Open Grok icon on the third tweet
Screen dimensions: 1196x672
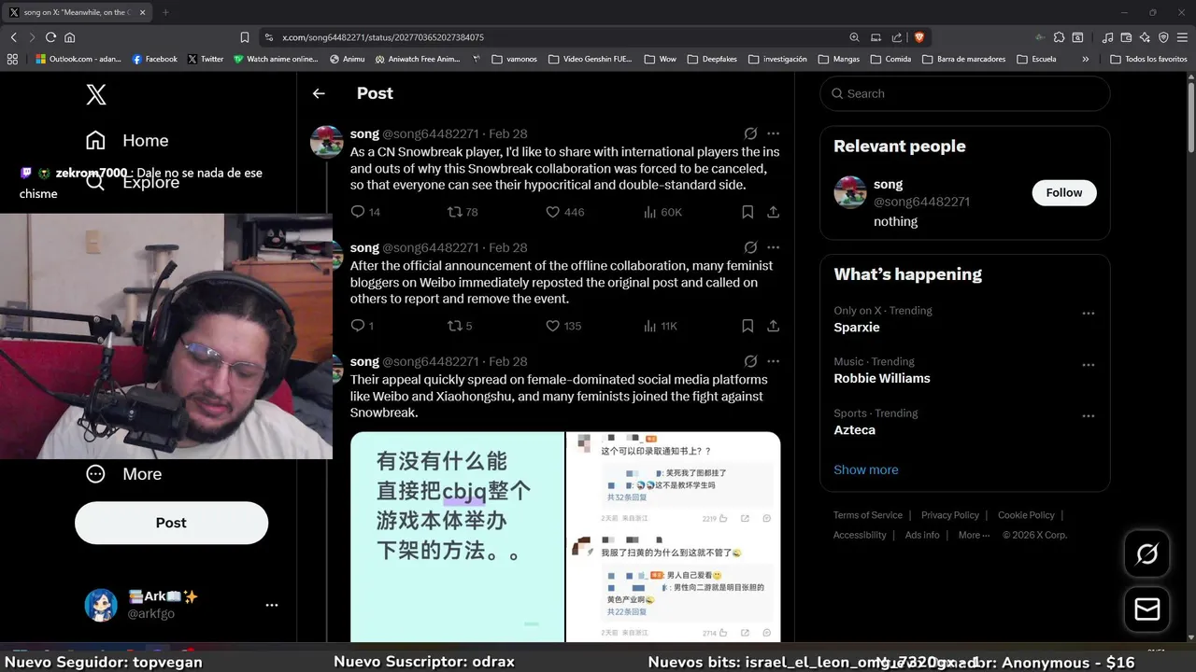click(750, 361)
